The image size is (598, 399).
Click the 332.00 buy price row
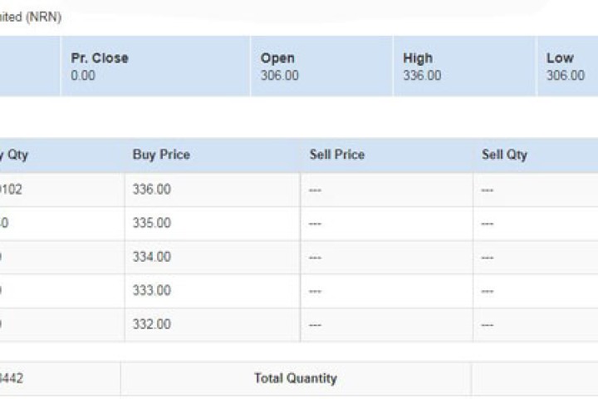152,324
